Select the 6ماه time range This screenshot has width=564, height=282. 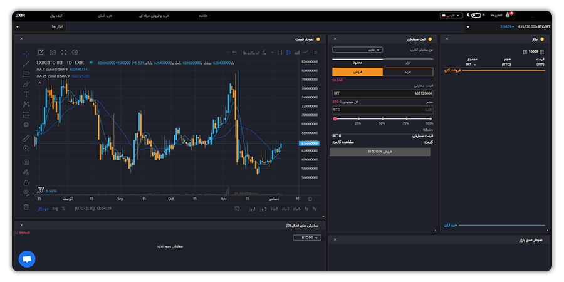[297, 209]
